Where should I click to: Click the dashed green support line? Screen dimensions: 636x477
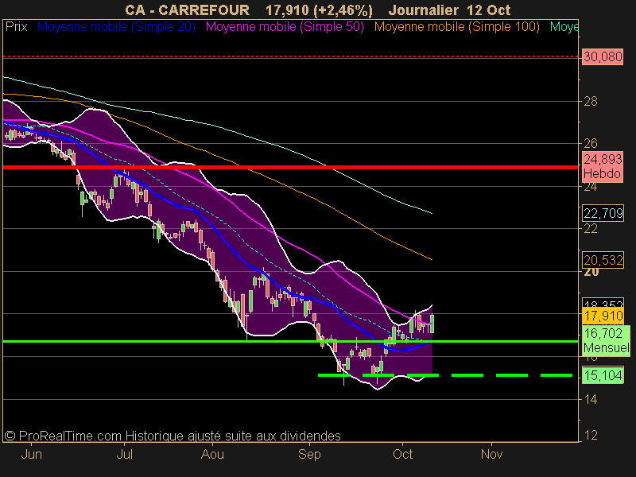point(445,375)
